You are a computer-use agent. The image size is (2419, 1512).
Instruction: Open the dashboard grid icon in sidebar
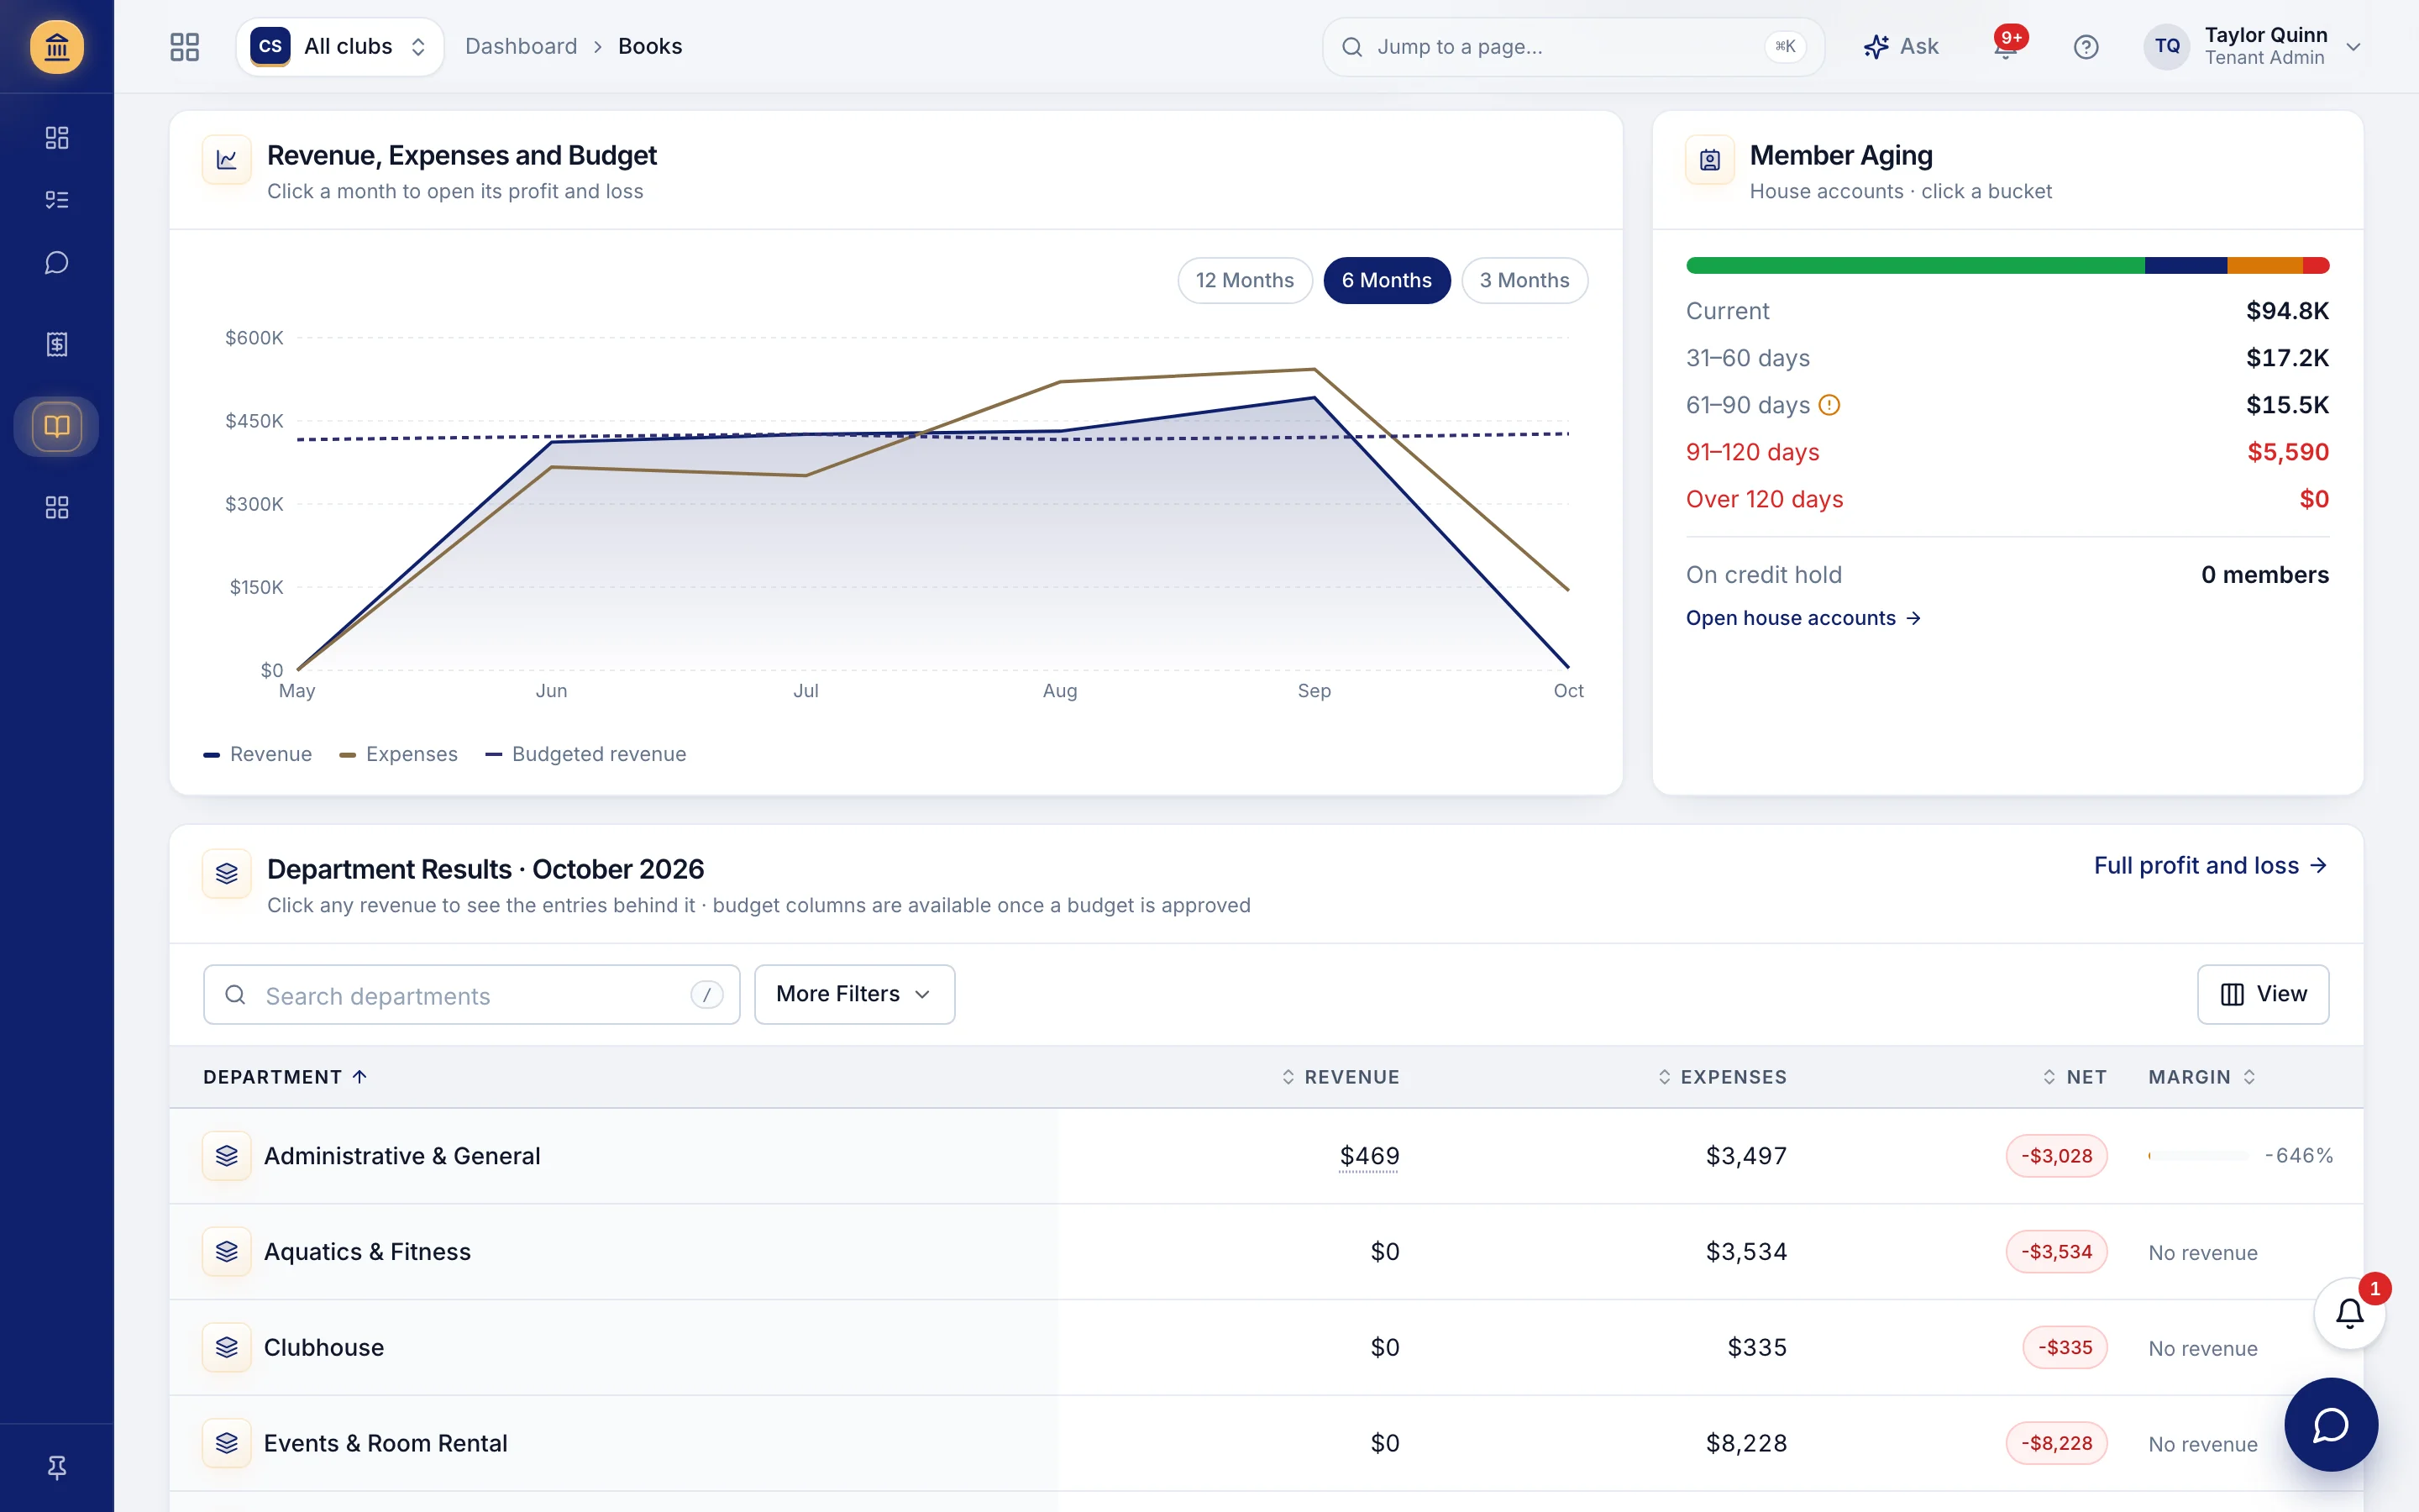click(57, 138)
